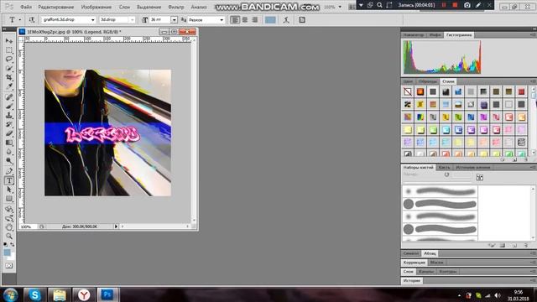
Task: Click the Bandicam stop recording button
Action: pos(455,5)
